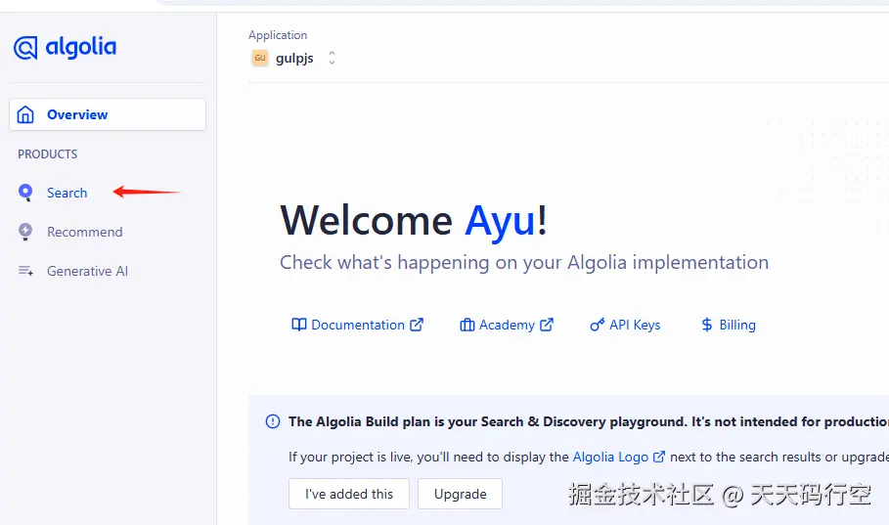Click the gulpjs GU application avatar
Screen dimensions: 889x525
pos(260,58)
